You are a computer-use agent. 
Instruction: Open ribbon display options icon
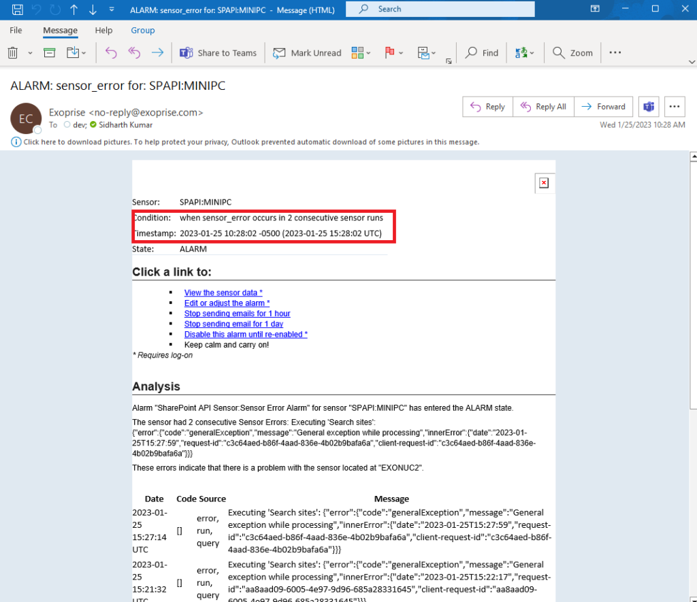coord(595,9)
